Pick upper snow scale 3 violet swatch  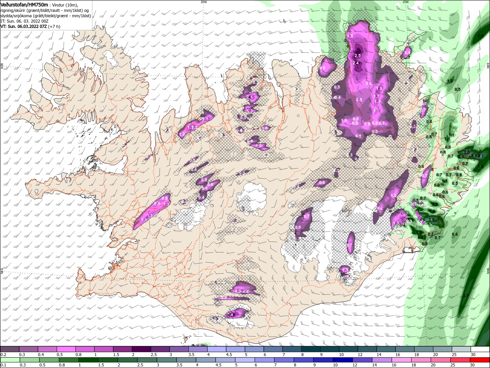(x=179, y=349)
